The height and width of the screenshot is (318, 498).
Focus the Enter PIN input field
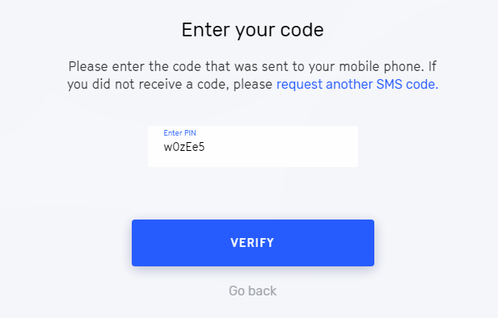(253, 146)
